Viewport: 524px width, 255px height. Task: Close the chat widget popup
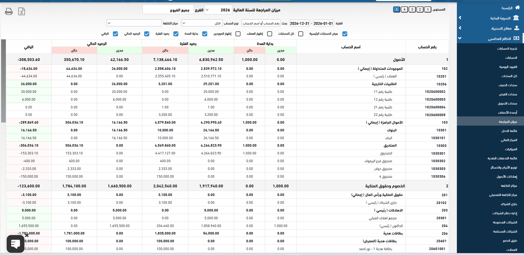(27, 235)
